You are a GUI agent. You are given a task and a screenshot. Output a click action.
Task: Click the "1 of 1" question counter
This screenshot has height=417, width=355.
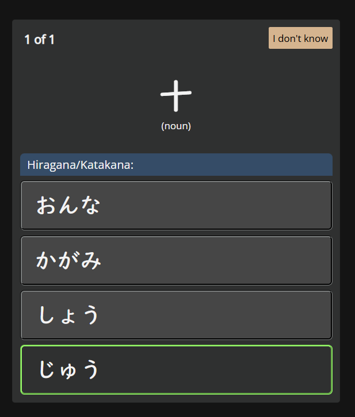[39, 40]
